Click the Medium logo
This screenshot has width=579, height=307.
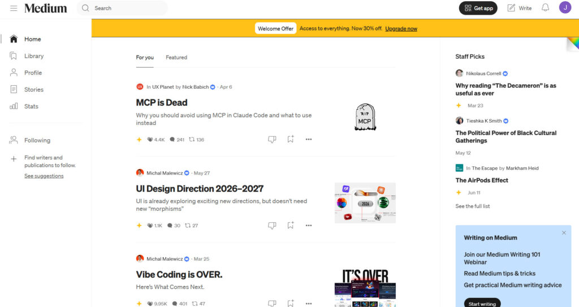coord(46,8)
